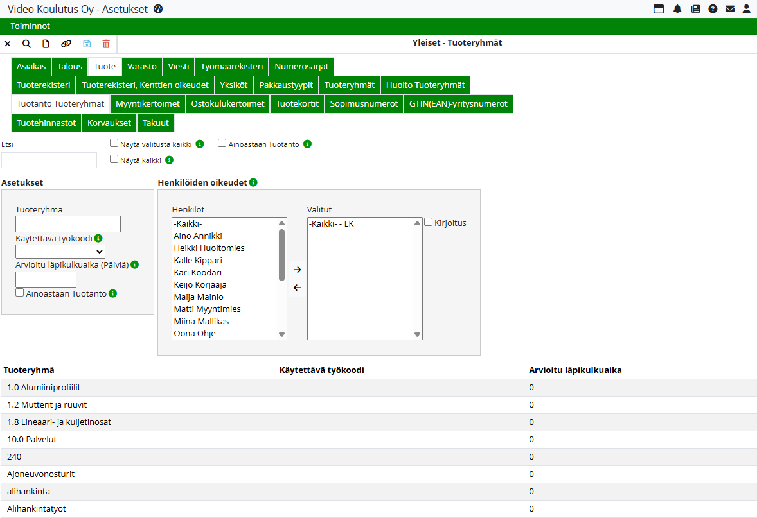Click the red trash delete icon

(106, 44)
